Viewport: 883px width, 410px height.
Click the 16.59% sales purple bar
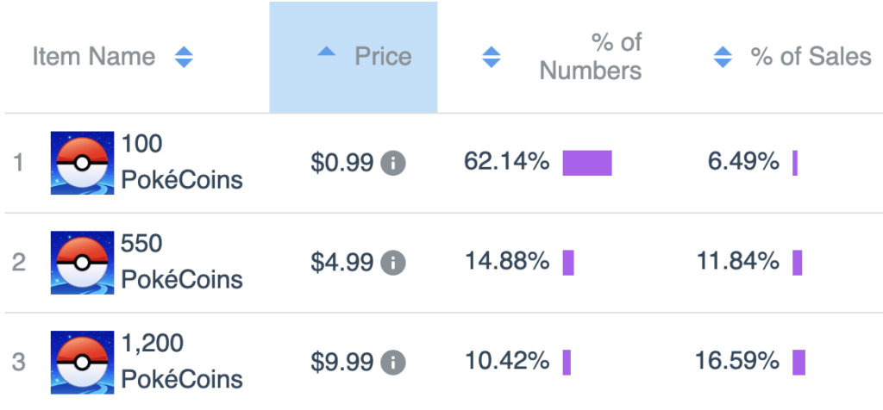click(798, 362)
